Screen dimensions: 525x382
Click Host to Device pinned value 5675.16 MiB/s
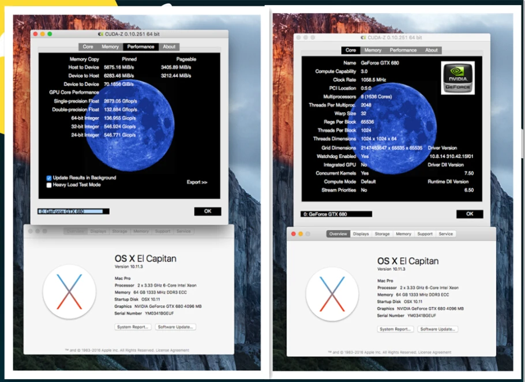[x=118, y=68]
